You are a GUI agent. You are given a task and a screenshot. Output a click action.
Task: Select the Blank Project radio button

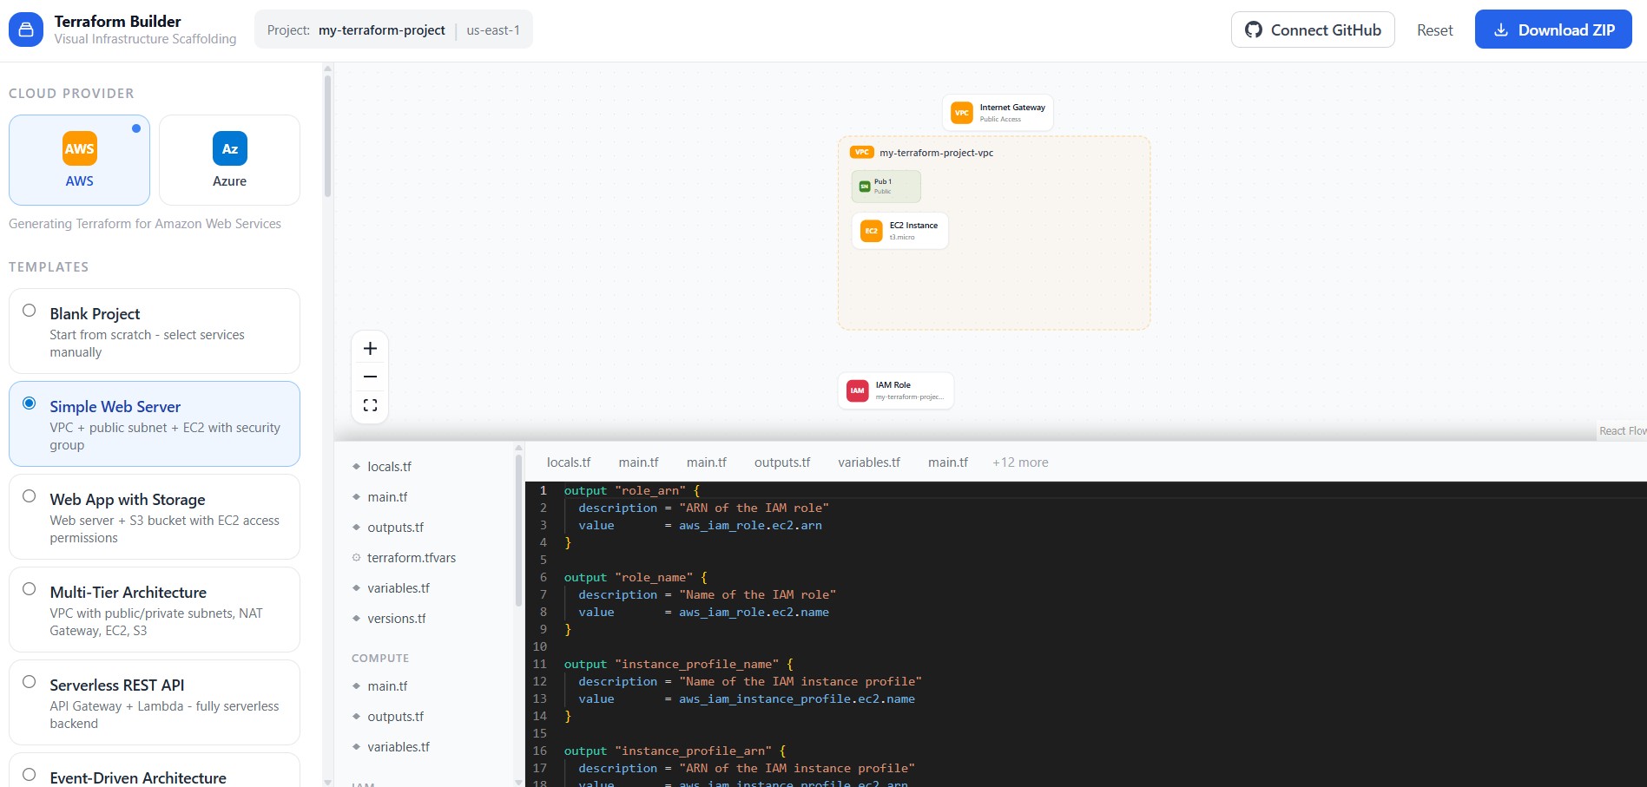pos(30,311)
